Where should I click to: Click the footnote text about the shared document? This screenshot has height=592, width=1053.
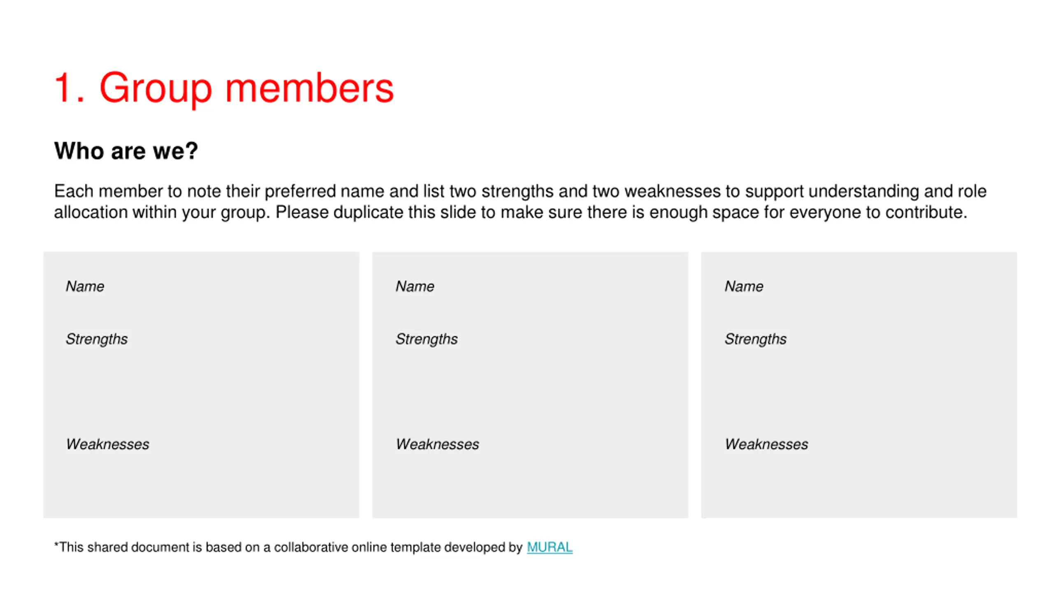point(288,547)
